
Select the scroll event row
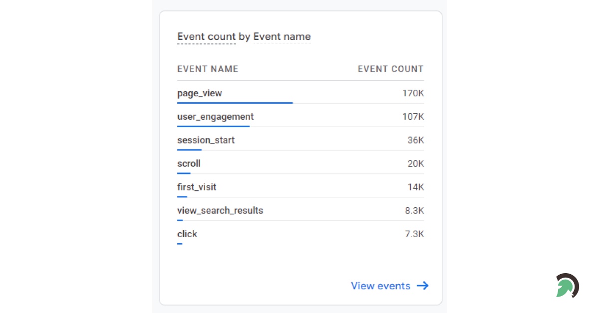pos(189,163)
